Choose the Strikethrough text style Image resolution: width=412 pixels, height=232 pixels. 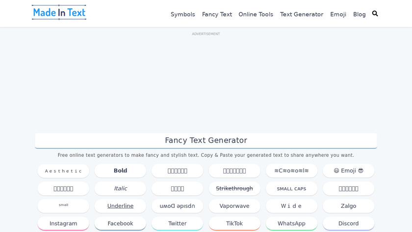234,188
